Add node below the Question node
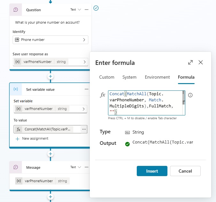The width and height of the screenshot is (216, 202). click(50, 76)
